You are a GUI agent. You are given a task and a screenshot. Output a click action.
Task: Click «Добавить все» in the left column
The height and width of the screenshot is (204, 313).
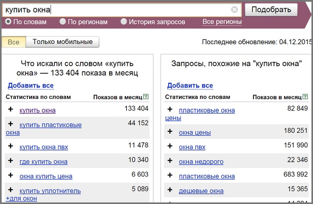click(31, 86)
